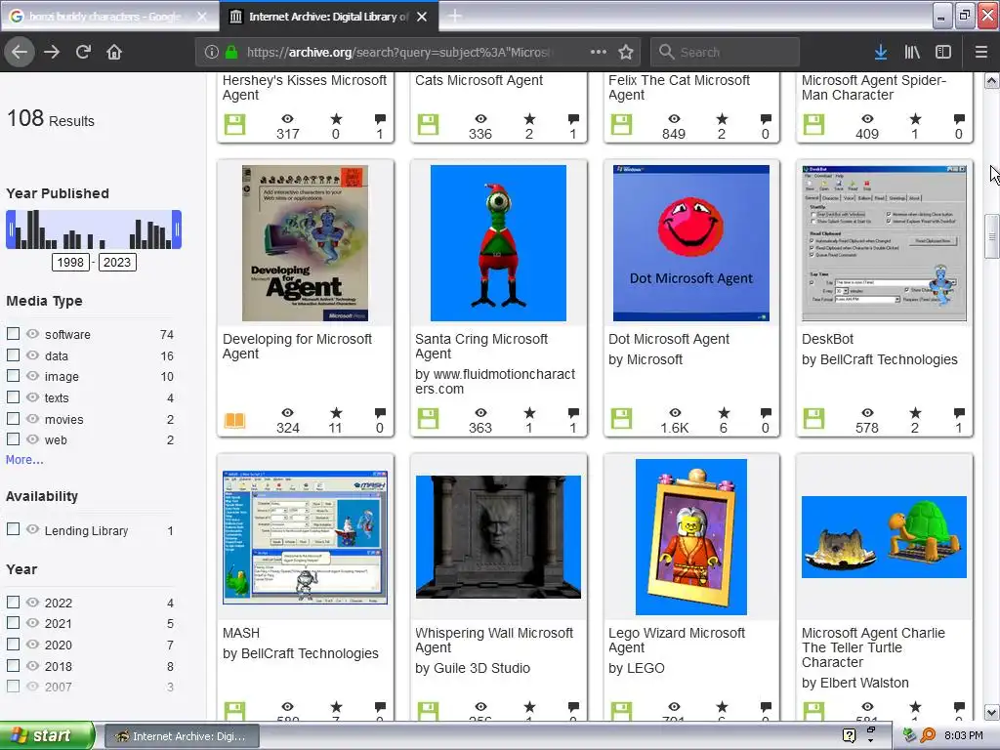Click views eye icon on Santa Cring card
The height and width of the screenshot is (750, 1000).
480,413
